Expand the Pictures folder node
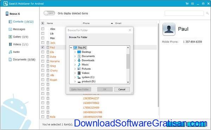211x130 pixels. coord(75,69)
